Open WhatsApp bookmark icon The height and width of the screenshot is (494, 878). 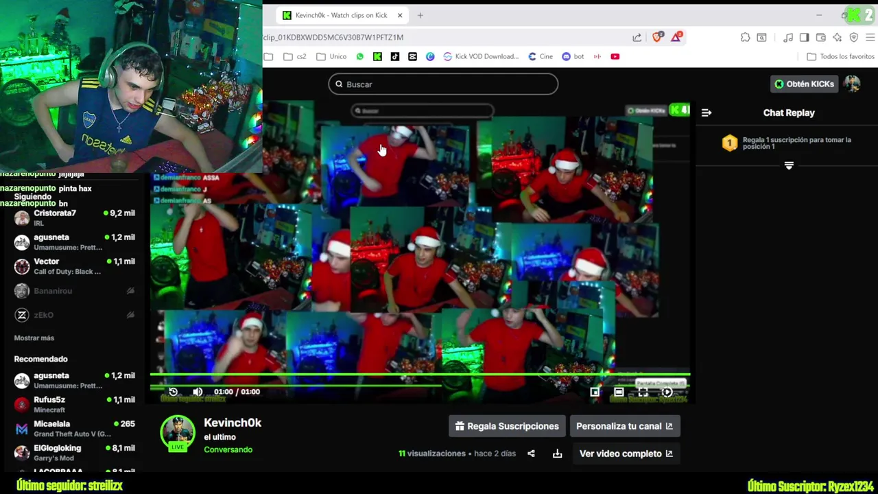coord(360,56)
